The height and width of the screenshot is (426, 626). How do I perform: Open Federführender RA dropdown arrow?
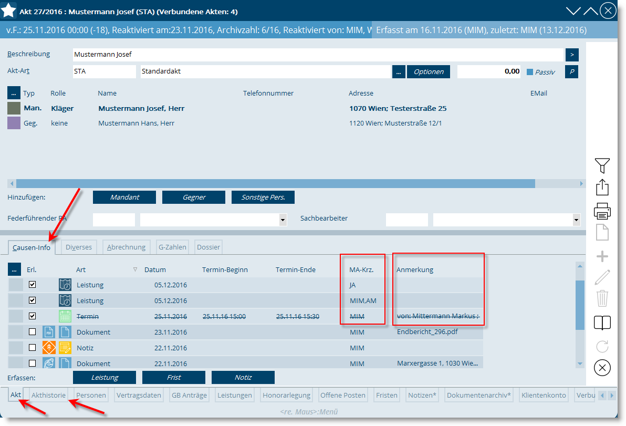pyautogui.click(x=283, y=220)
